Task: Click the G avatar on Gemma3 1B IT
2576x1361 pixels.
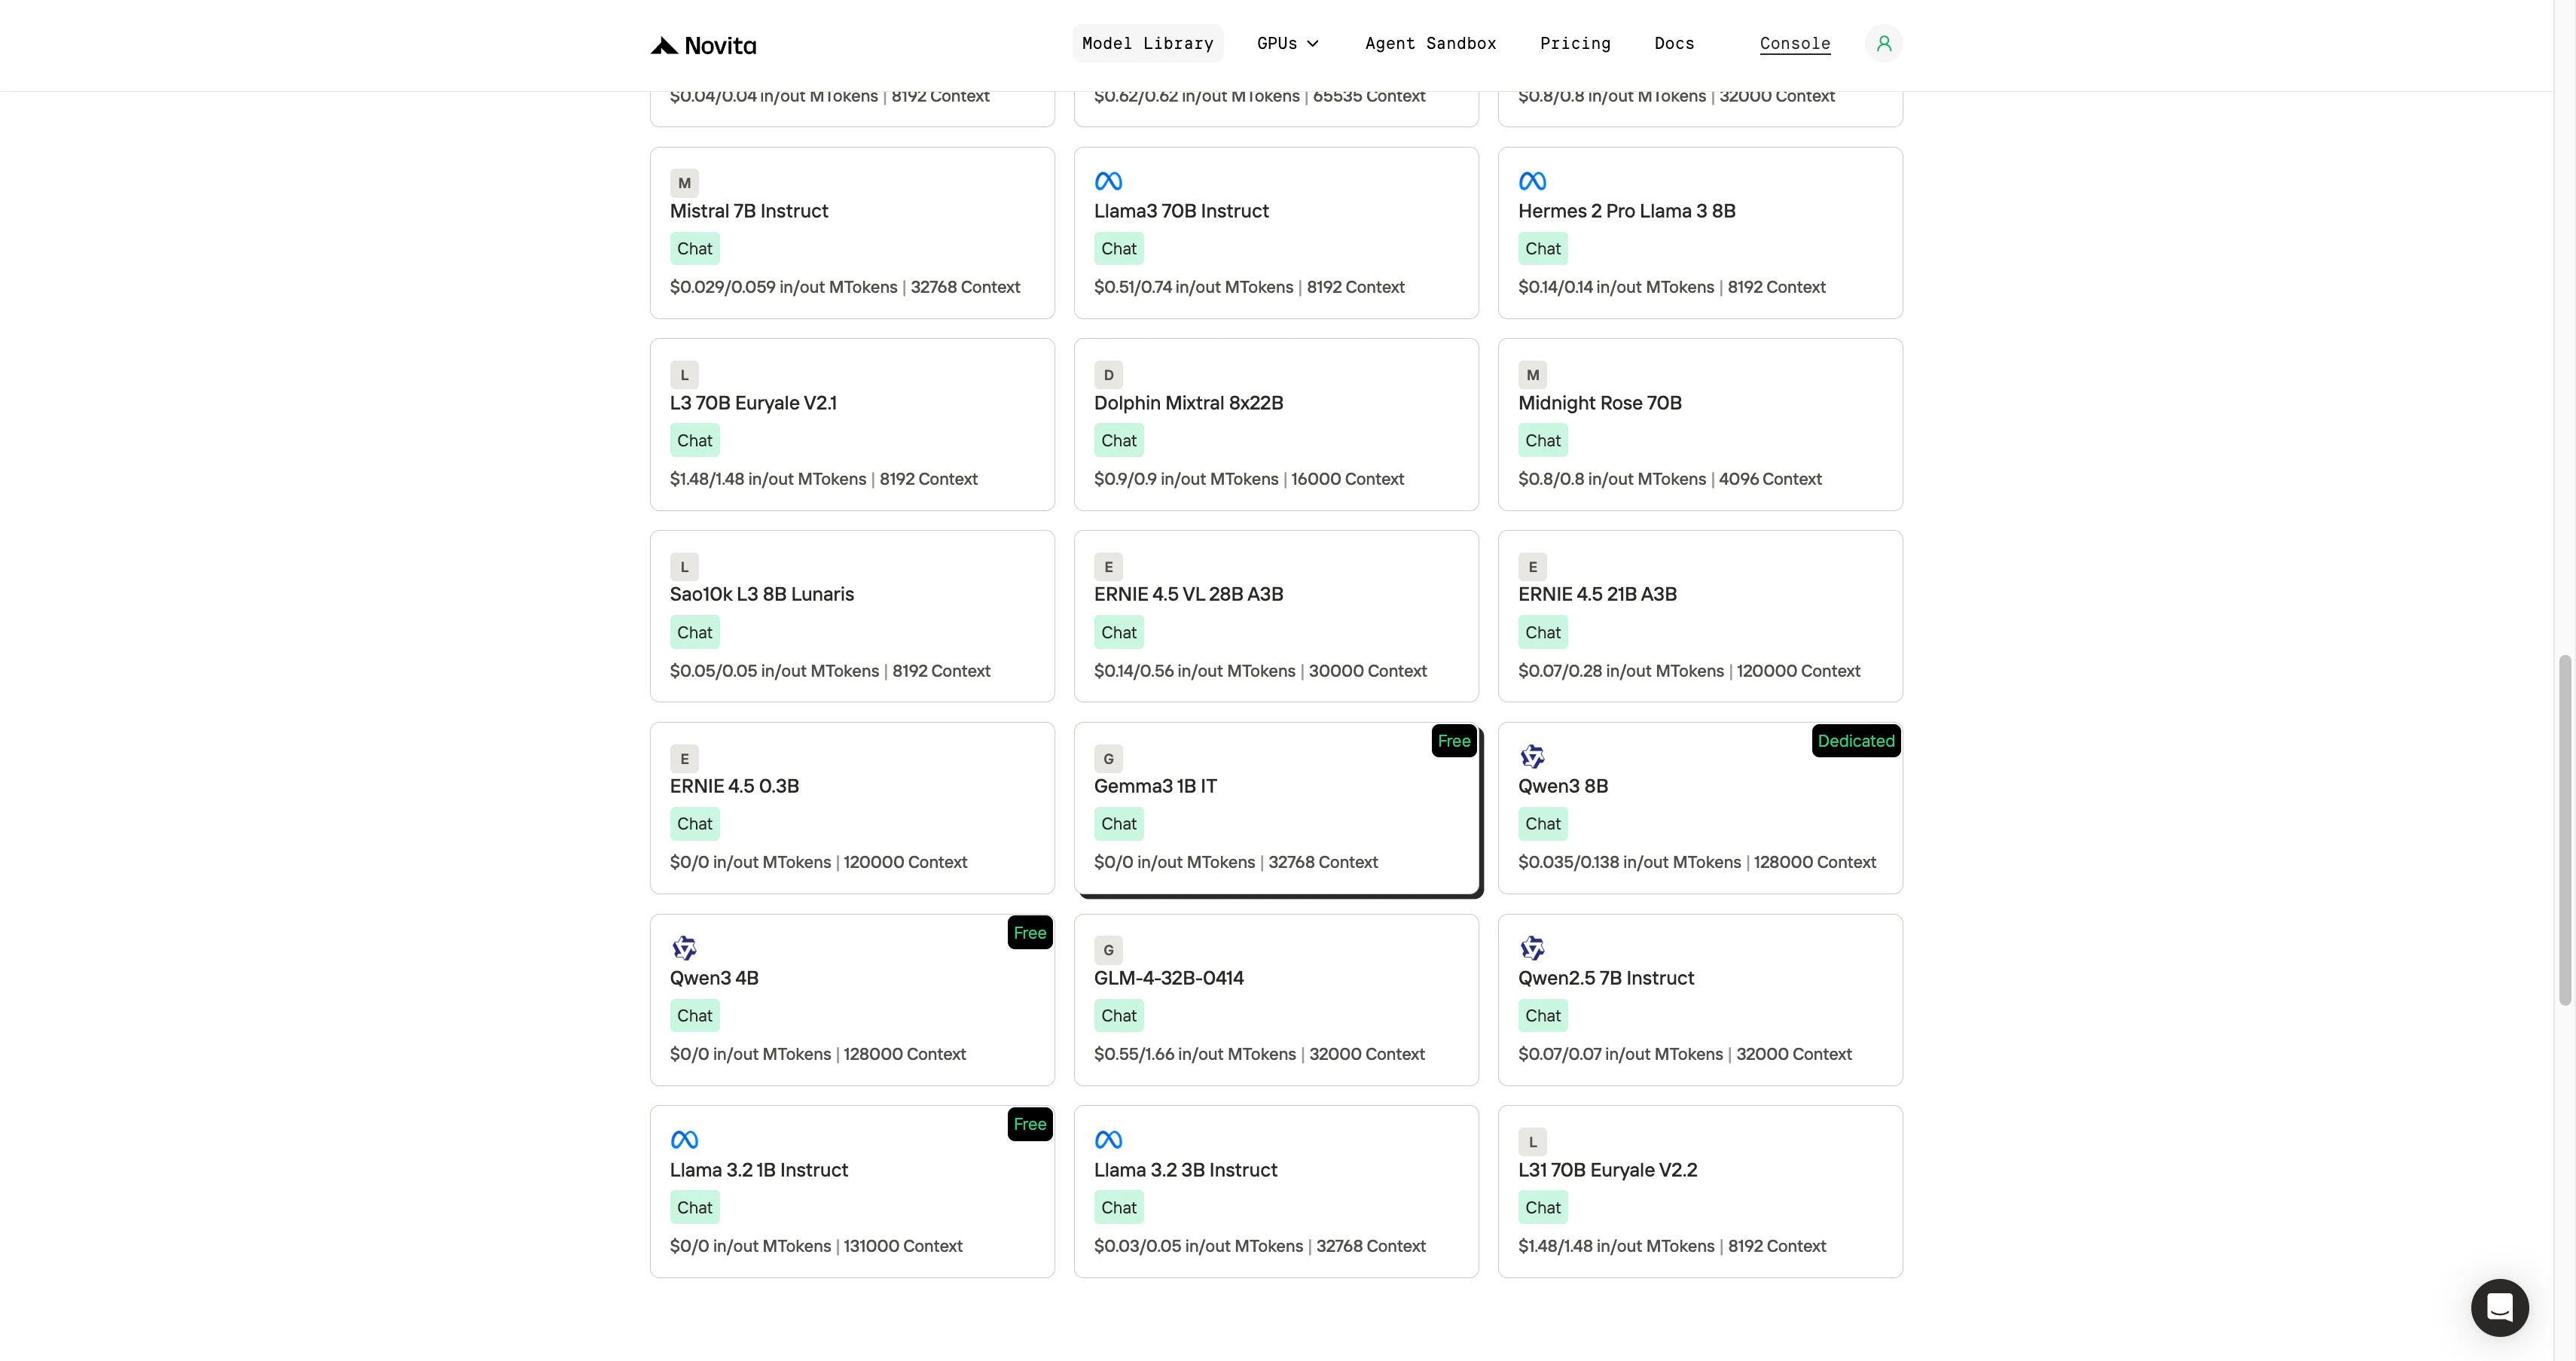Action: [1108, 759]
